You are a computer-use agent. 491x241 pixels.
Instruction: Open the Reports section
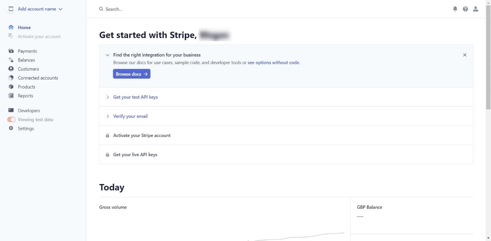25,96
